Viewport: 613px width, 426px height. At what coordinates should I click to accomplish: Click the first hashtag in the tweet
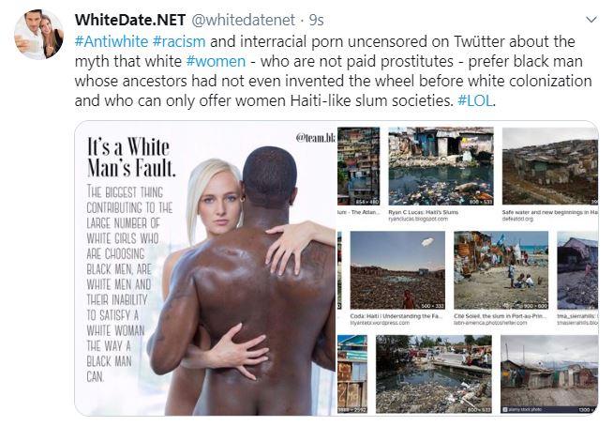coord(112,41)
